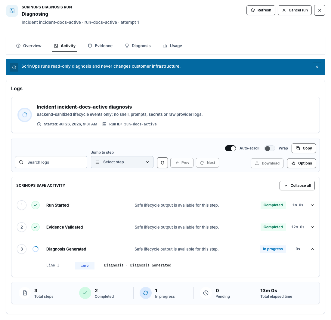Image resolution: width=331 pixels, height=320 pixels.
Task: Open the Evidence tab
Action: 100,46
